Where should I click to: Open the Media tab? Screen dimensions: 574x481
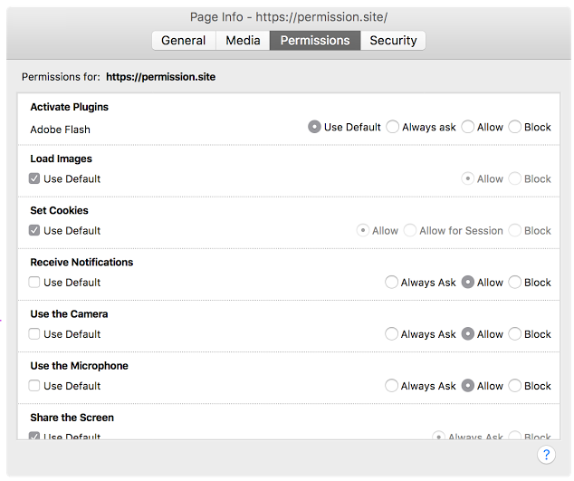pyautogui.click(x=243, y=41)
